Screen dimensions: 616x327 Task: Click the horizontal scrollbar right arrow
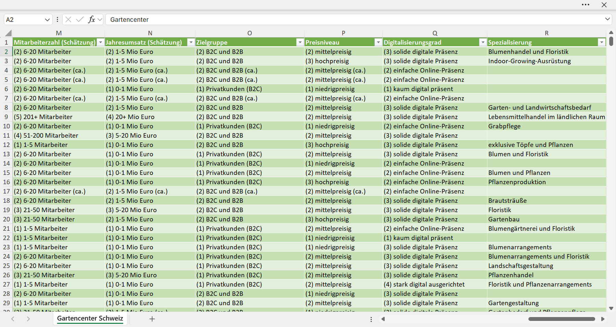pyautogui.click(x=603, y=319)
